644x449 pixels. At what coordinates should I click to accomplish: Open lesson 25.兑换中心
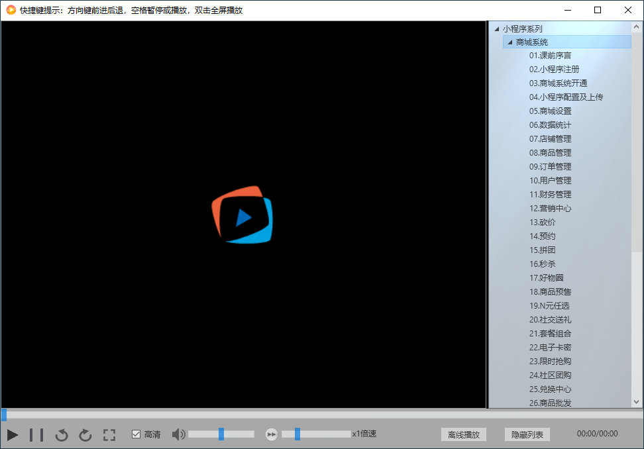(550, 389)
